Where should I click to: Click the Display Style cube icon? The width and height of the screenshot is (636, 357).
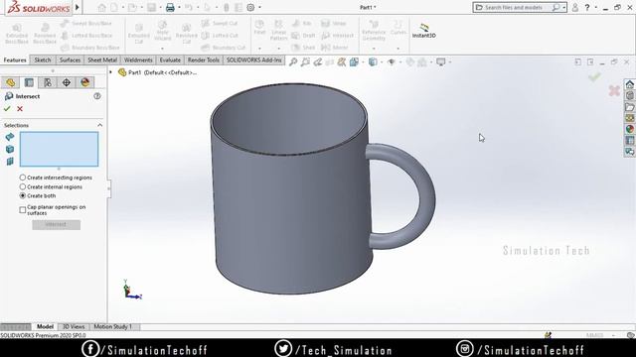tap(373, 61)
